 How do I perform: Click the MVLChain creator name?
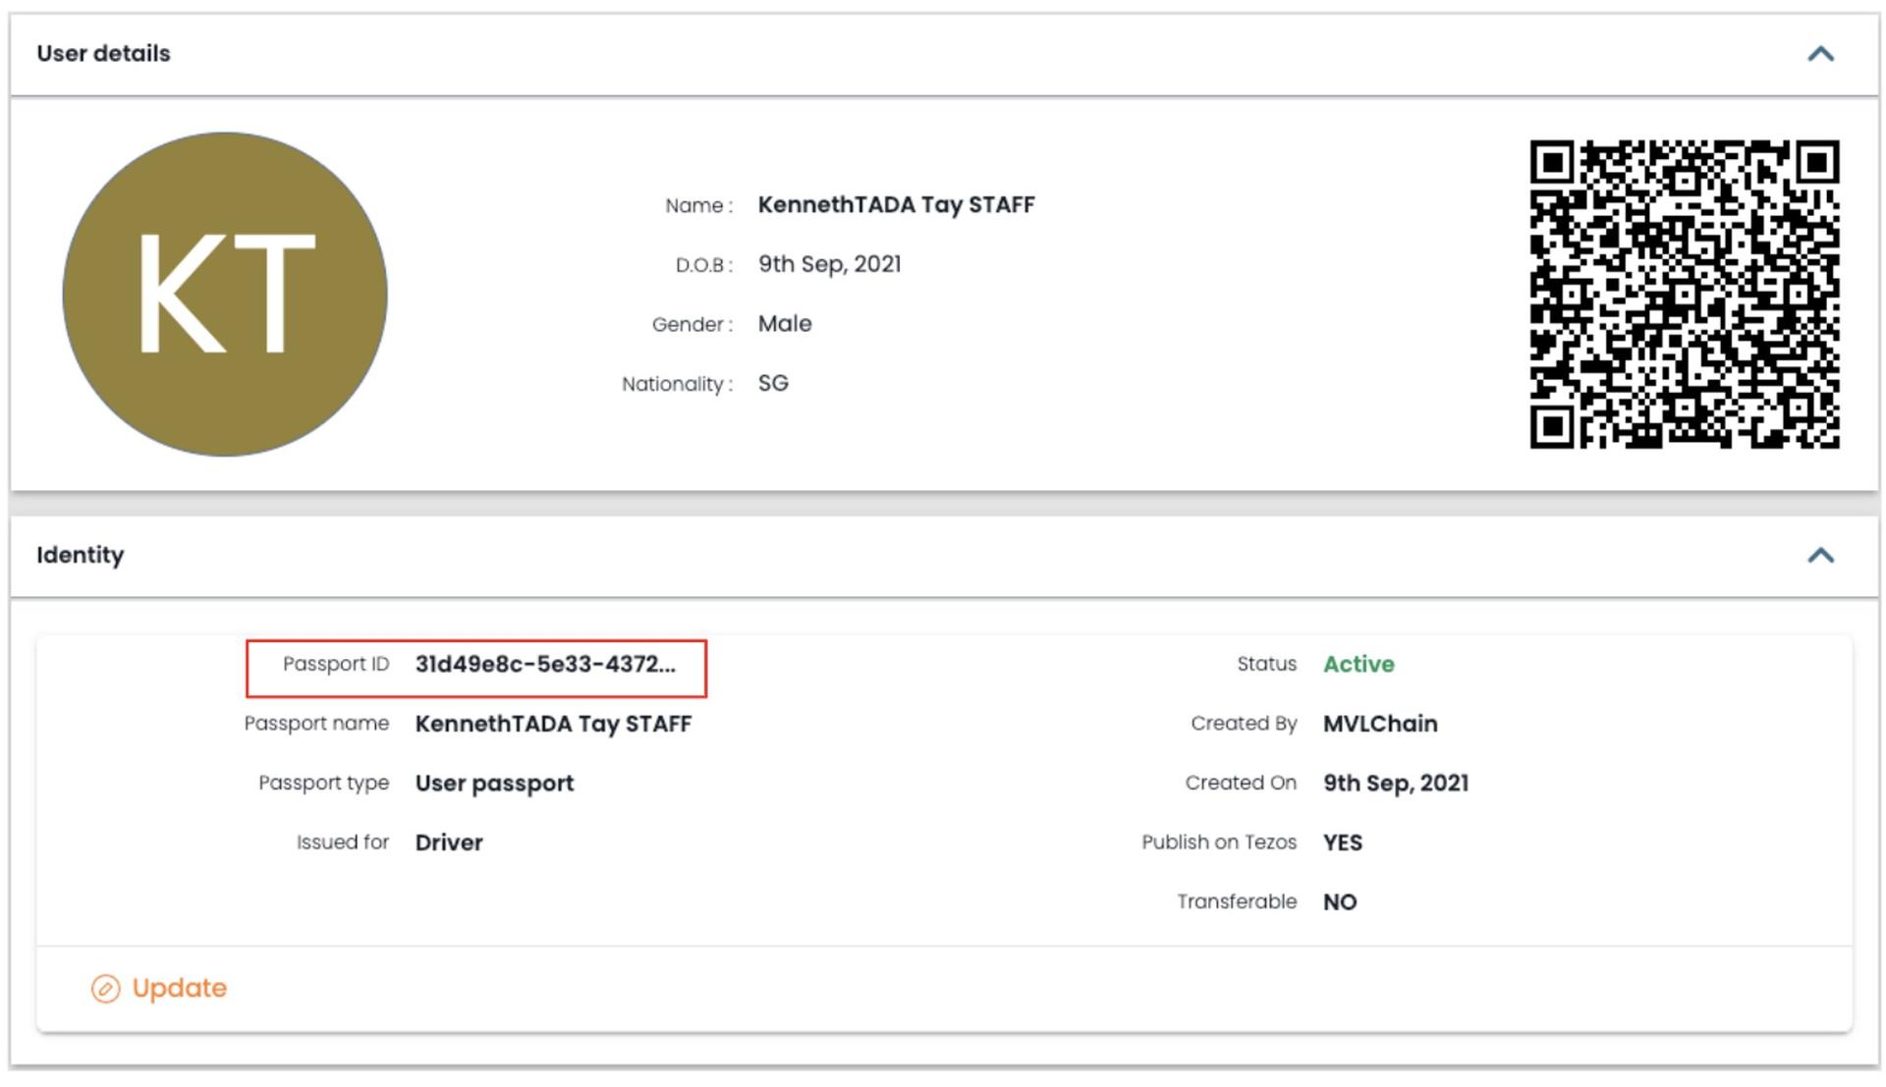point(1380,725)
